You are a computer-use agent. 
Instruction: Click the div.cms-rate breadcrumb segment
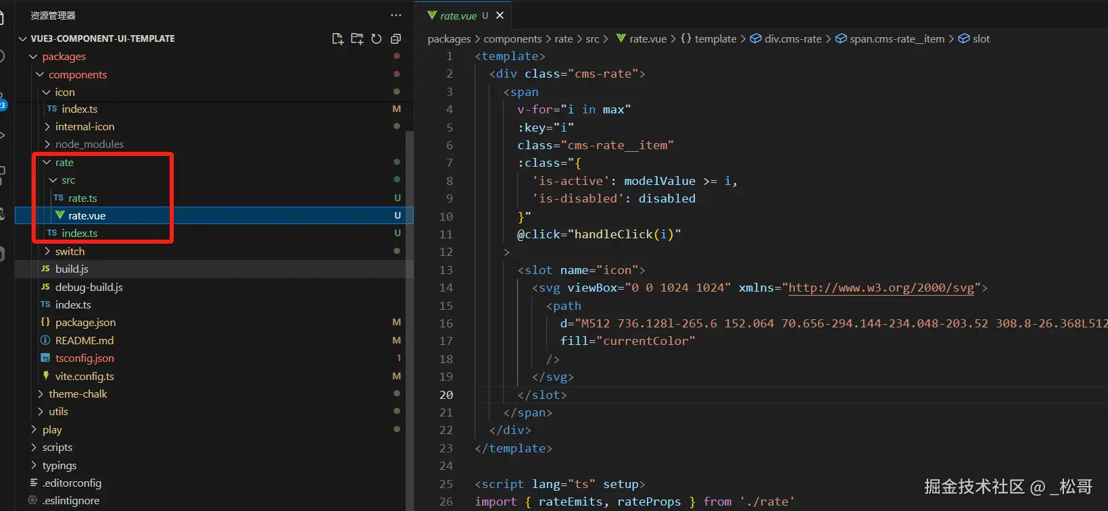pos(786,39)
